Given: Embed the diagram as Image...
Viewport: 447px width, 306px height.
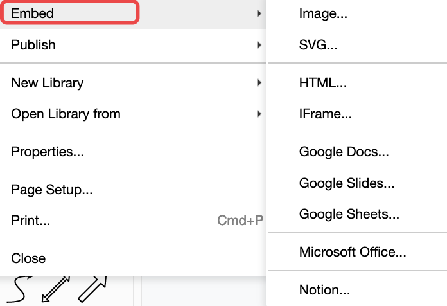Looking at the screenshot, I should click(323, 14).
